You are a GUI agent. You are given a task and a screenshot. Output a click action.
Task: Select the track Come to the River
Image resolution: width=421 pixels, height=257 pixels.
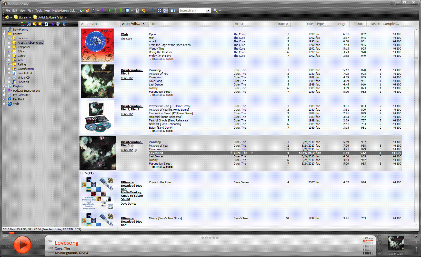tap(160, 182)
